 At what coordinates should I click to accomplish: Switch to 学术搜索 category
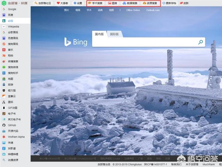coord(95,3)
